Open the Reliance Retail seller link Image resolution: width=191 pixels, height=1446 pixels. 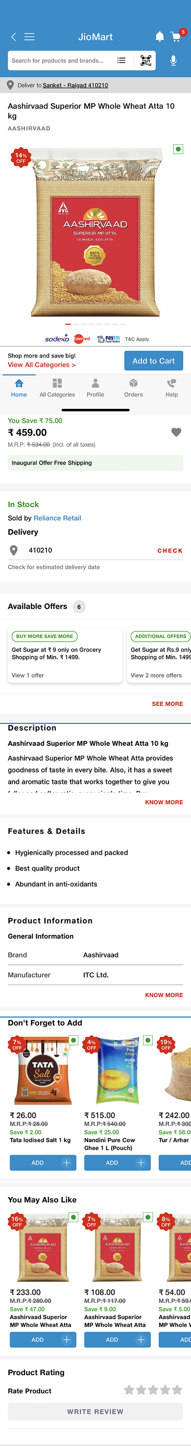pos(57,518)
